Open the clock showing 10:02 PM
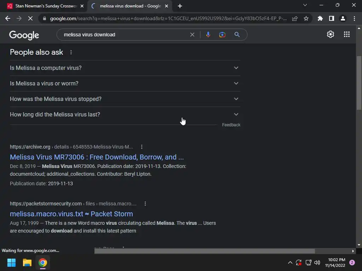362x271 pixels. click(335, 263)
